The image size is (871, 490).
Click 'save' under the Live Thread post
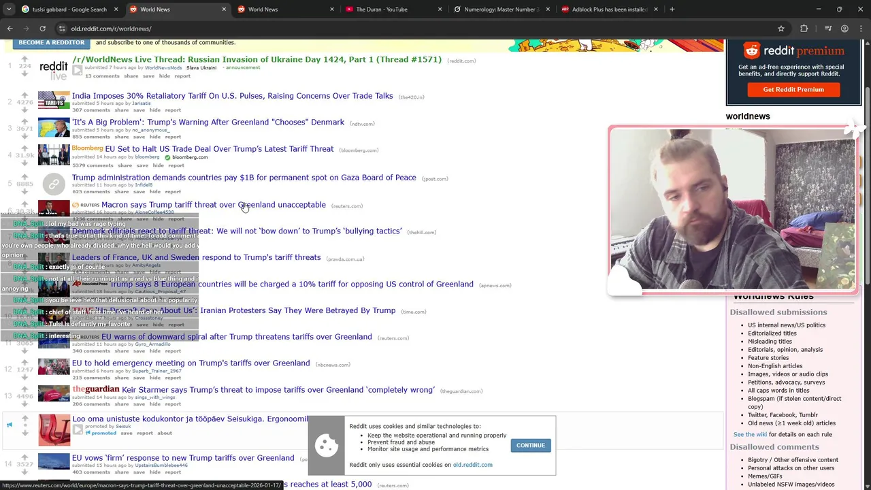click(148, 76)
